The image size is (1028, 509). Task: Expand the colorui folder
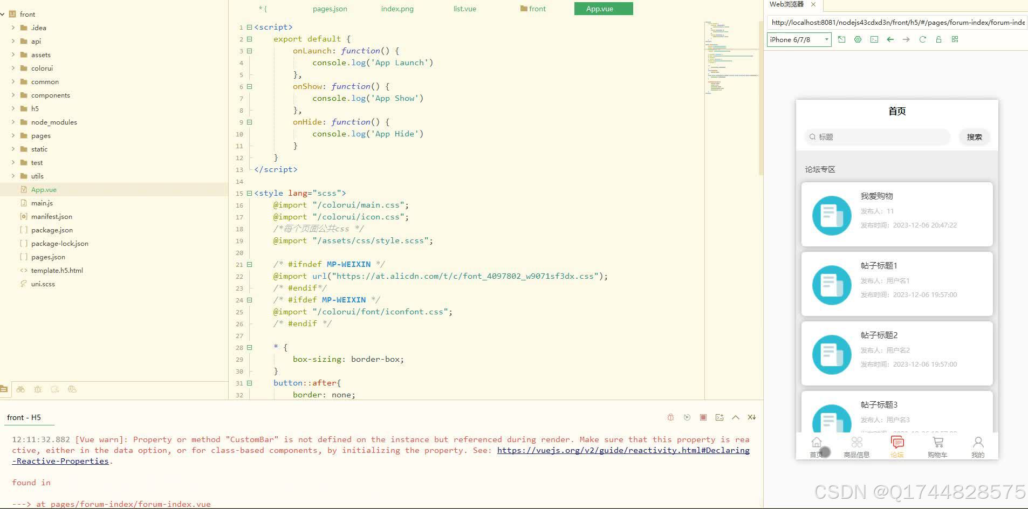pyautogui.click(x=13, y=68)
